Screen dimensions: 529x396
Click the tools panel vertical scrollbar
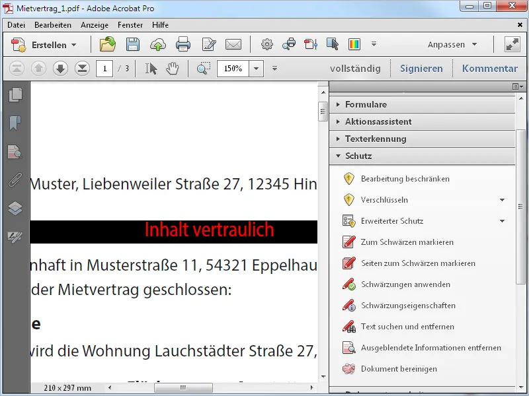tap(520, 206)
